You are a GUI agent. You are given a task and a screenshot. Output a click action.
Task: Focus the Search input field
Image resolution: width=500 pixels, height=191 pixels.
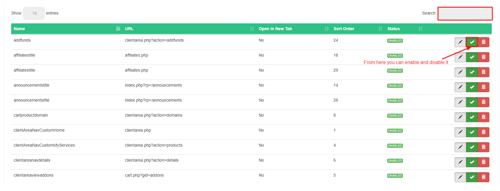pyautogui.click(x=465, y=14)
